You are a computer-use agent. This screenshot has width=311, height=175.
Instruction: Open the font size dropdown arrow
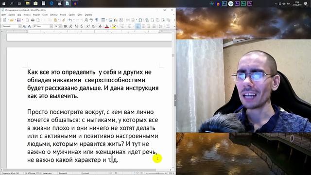(x=60, y=26)
